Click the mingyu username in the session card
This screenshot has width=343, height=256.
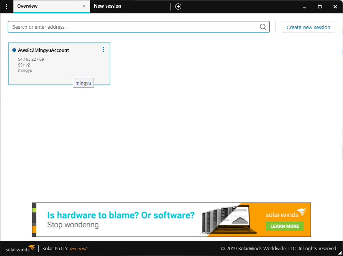25,71
